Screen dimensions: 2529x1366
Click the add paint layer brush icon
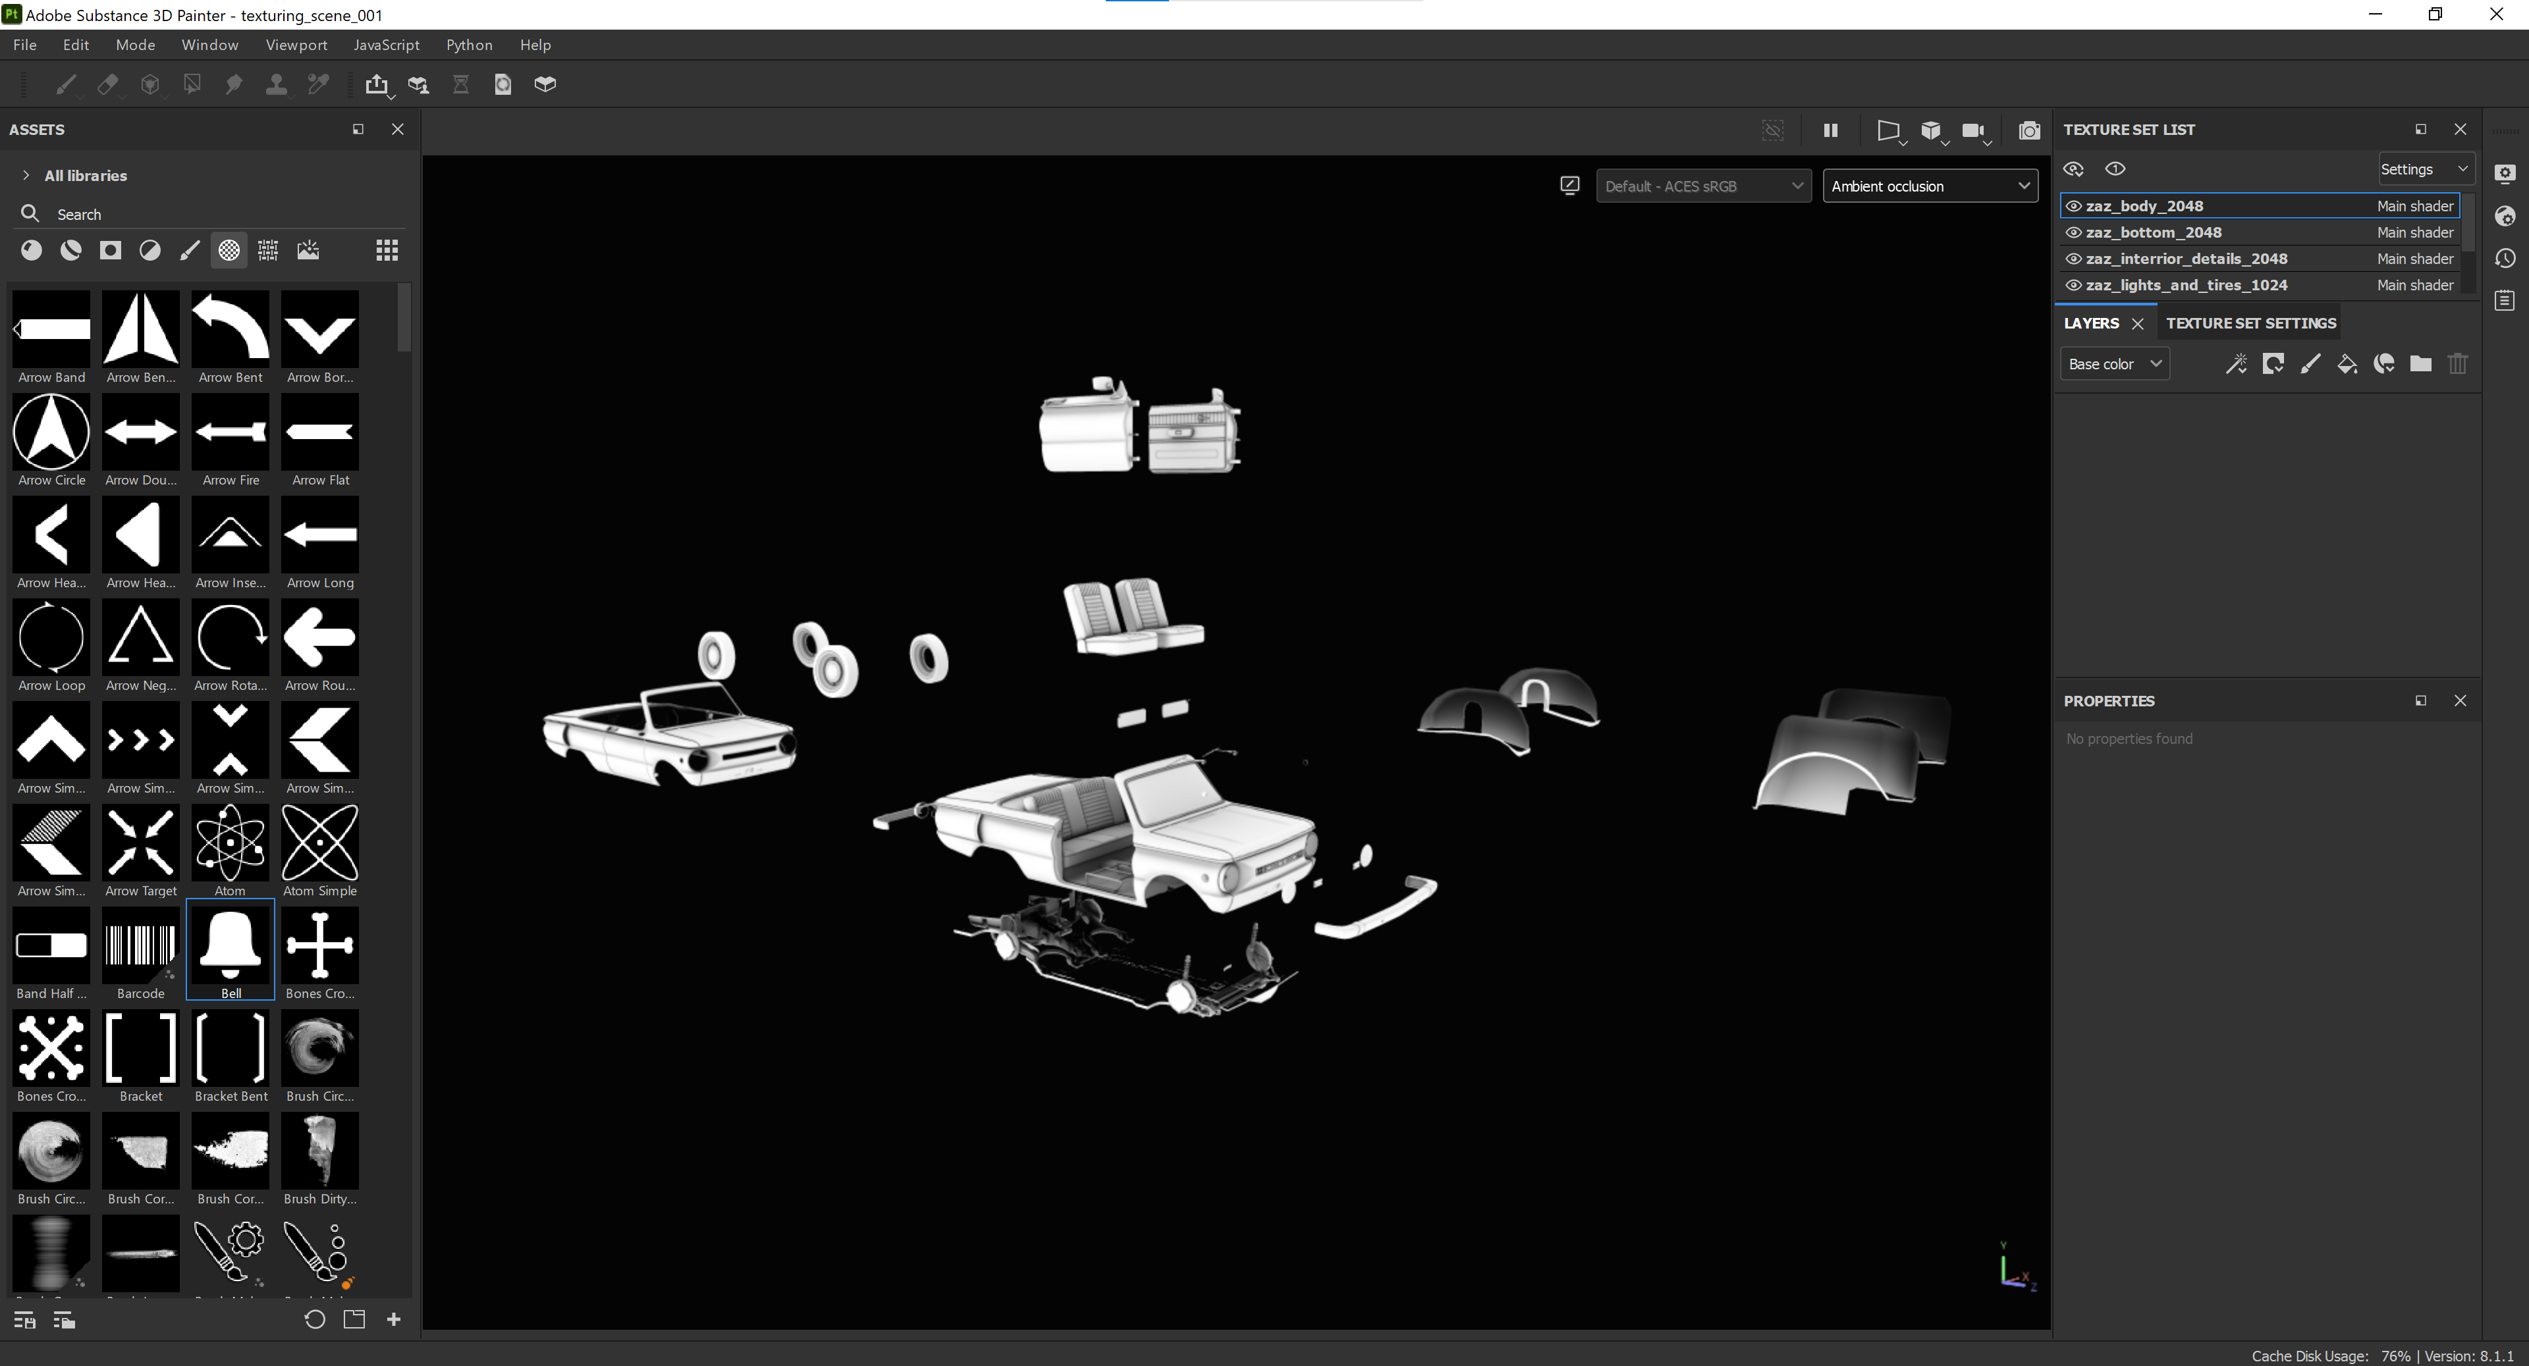pos(2310,364)
